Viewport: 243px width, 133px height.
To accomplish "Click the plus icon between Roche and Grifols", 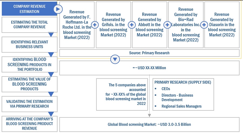I will point(95,25).
